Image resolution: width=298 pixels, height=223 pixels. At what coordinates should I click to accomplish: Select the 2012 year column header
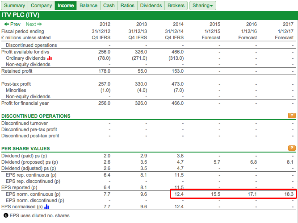[x=105, y=24]
